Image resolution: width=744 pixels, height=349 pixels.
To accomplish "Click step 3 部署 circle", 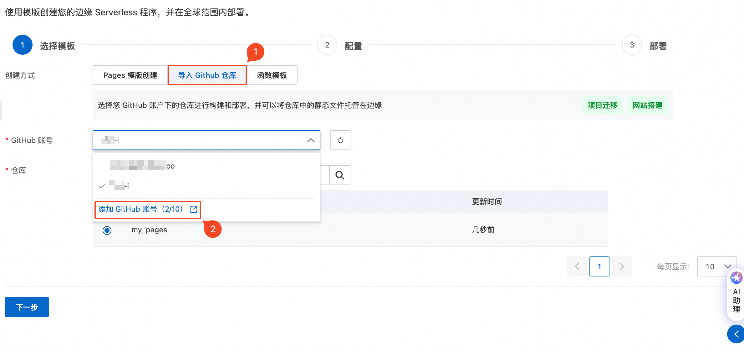I will (632, 45).
